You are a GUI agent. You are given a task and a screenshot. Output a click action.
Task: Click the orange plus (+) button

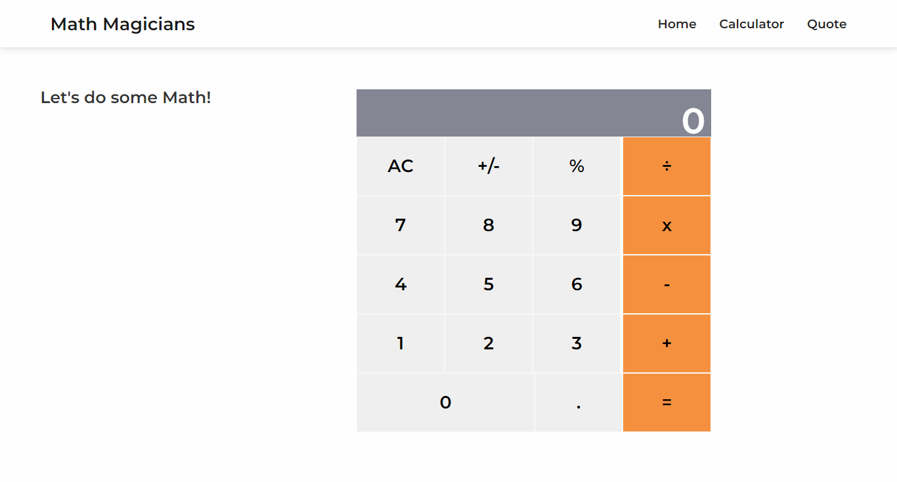tap(667, 343)
